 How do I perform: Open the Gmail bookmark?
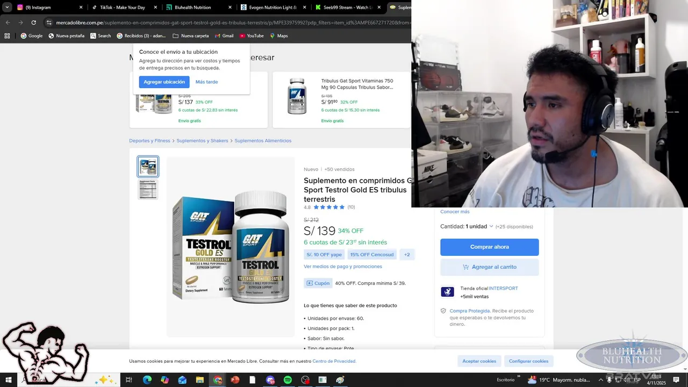click(x=224, y=36)
